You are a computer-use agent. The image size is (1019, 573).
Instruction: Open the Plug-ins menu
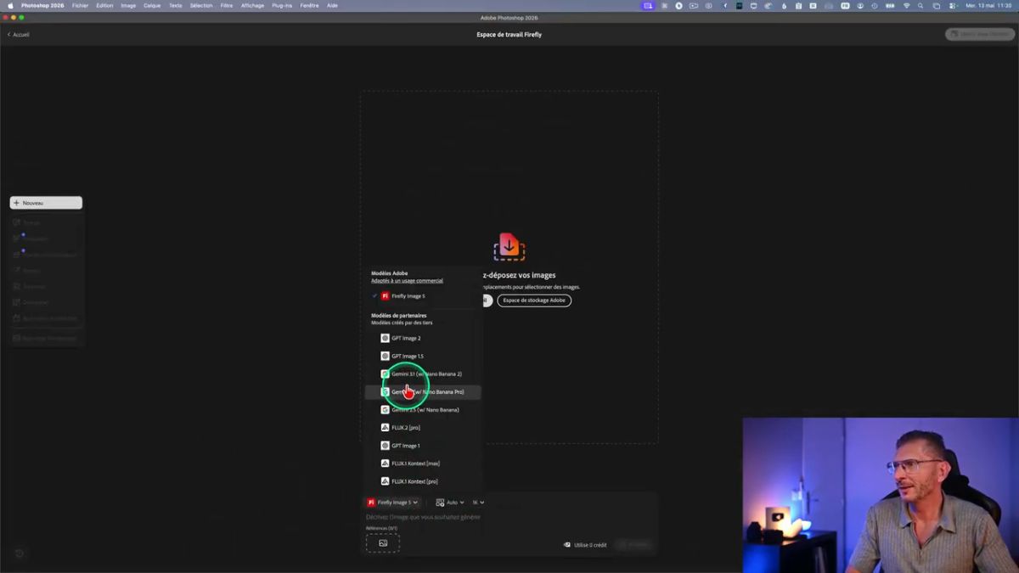[x=282, y=5]
